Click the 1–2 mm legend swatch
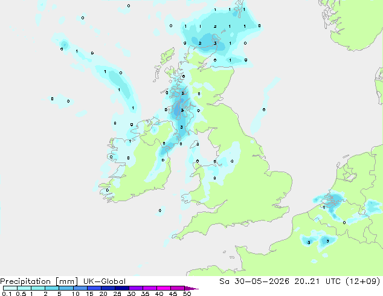Image resolution: width=383 pixels, height=296 pixels. [x=38, y=288]
